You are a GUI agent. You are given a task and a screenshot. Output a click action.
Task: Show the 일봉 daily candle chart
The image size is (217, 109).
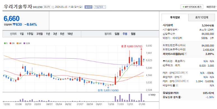coord(117,34)
